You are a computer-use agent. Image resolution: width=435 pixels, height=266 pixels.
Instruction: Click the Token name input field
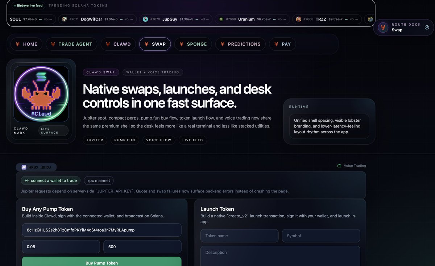coord(239,236)
